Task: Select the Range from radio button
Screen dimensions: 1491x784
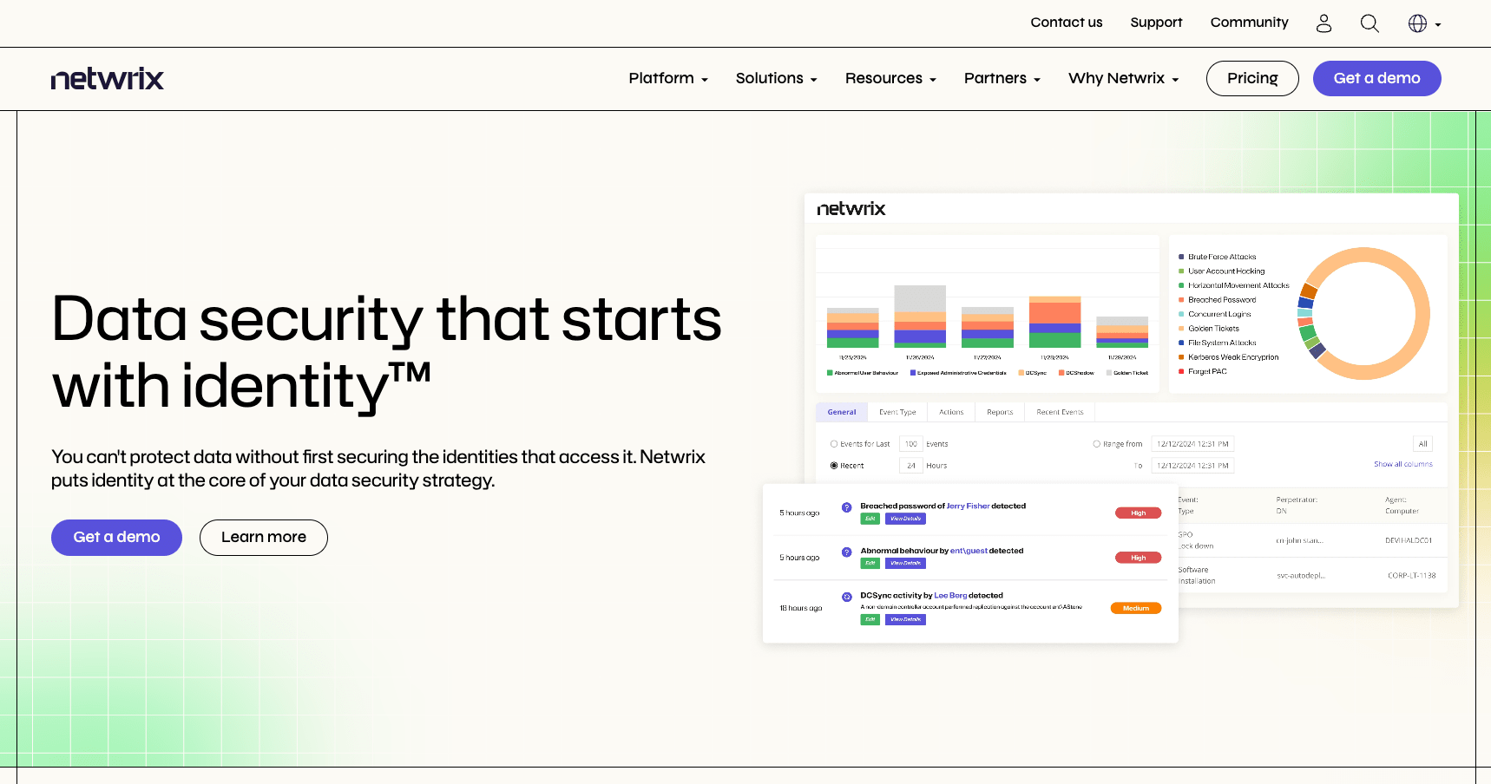Action: pos(1096,444)
